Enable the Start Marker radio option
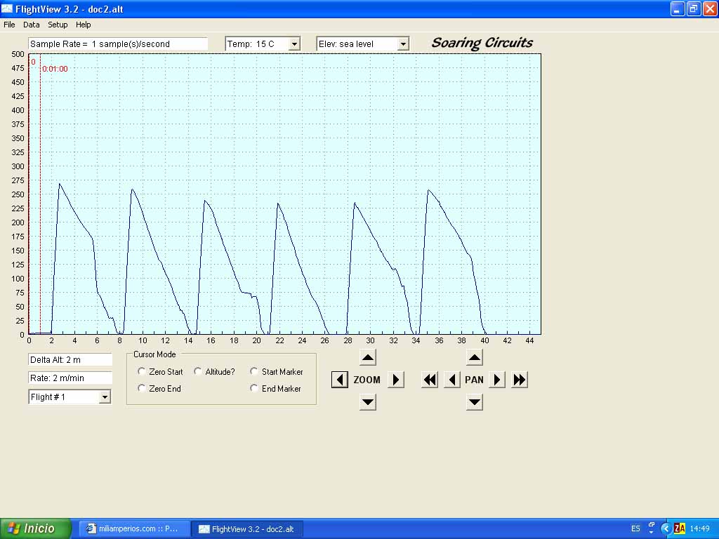The width and height of the screenshot is (719, 539). click(x=254, y=372)
